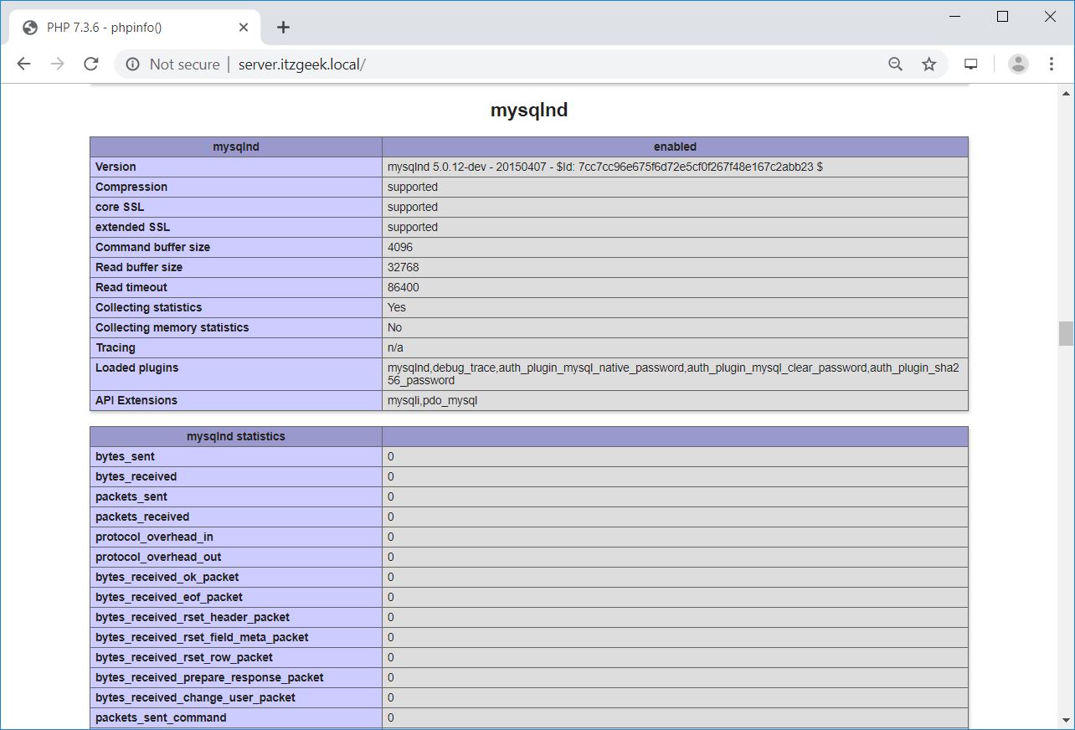
Task: Click the mysqlnd Version value text
Action: (604, 167)
